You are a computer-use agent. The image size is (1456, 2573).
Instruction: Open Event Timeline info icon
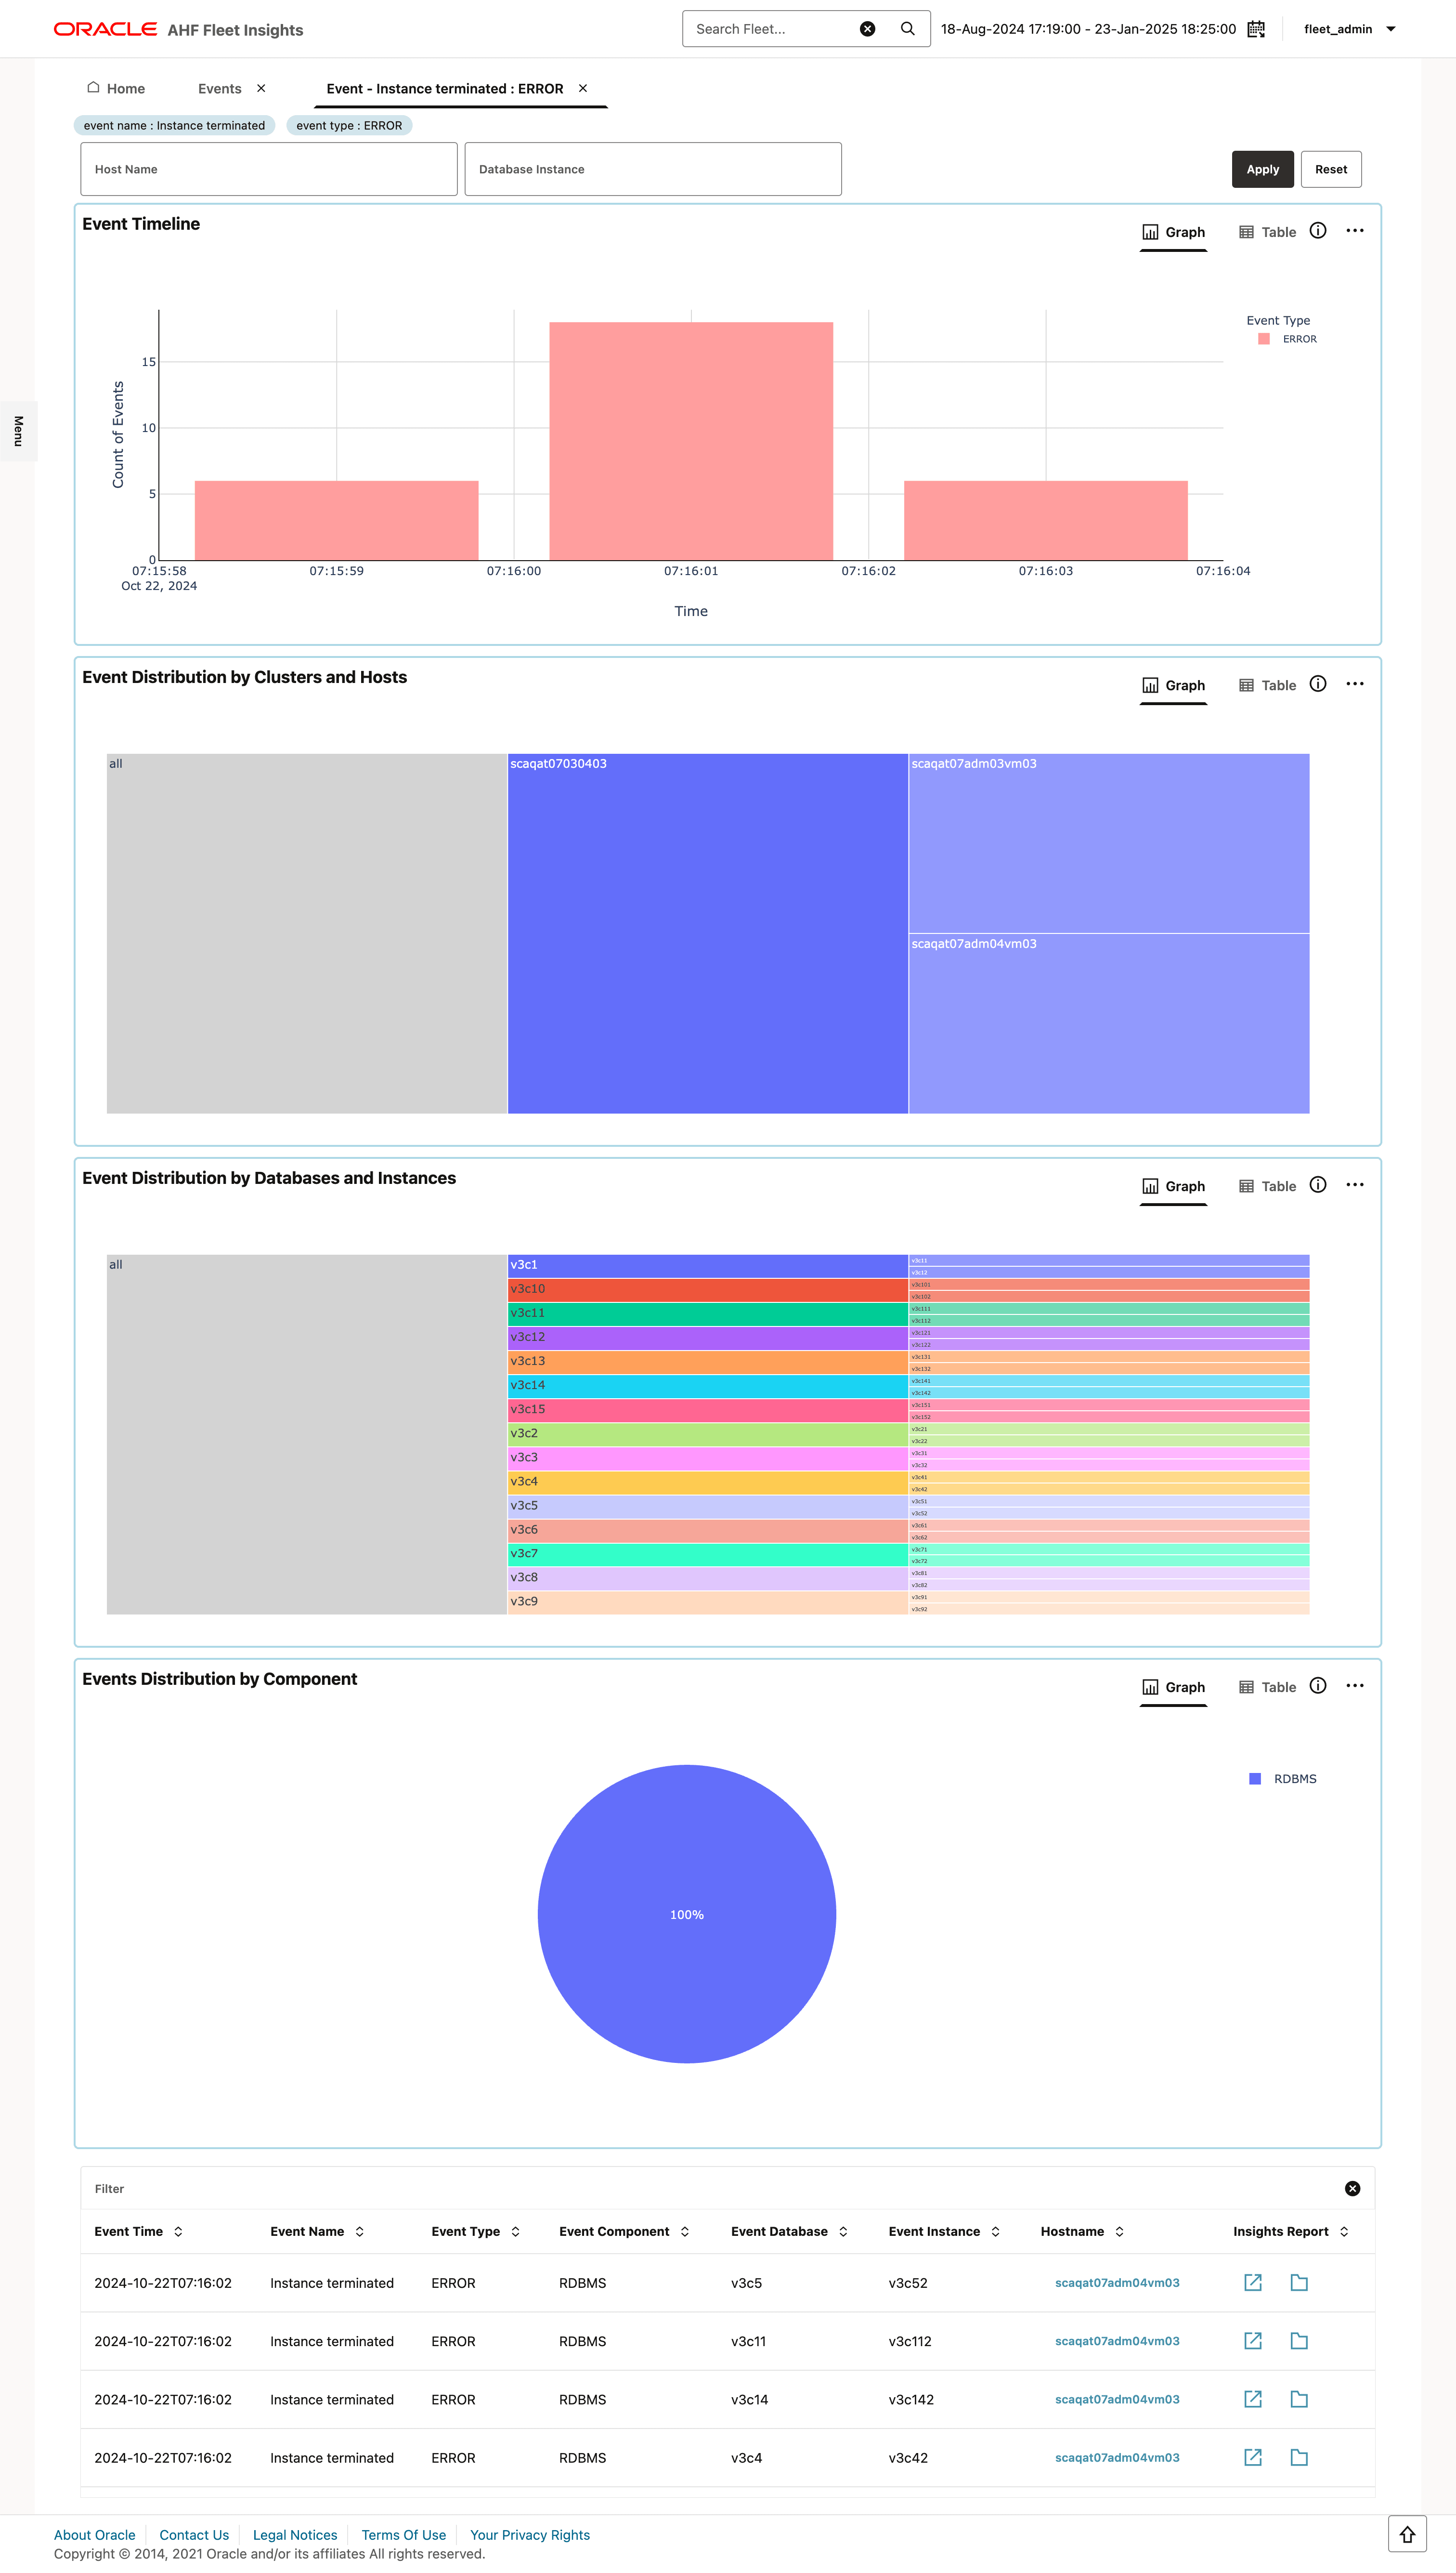[x=1318, y=231]
